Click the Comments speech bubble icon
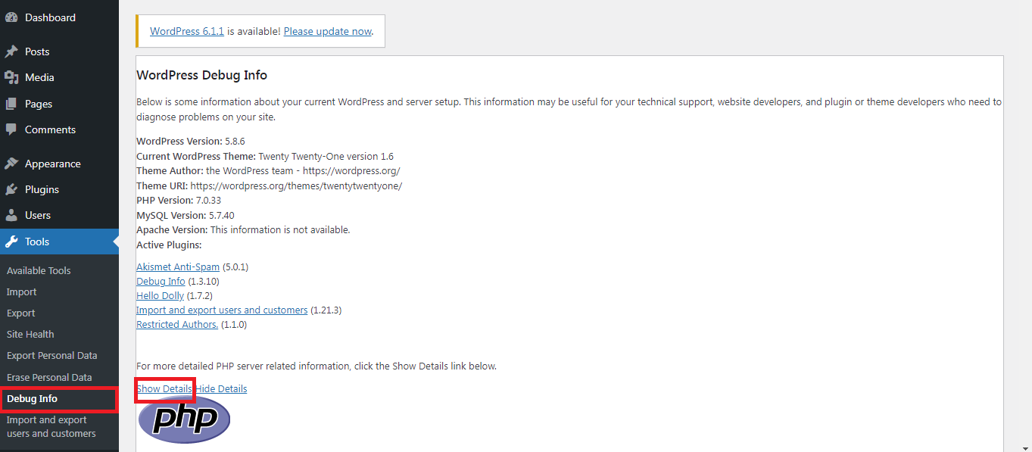The width and height of the screenshot is (1032, 452). (11, 129)
